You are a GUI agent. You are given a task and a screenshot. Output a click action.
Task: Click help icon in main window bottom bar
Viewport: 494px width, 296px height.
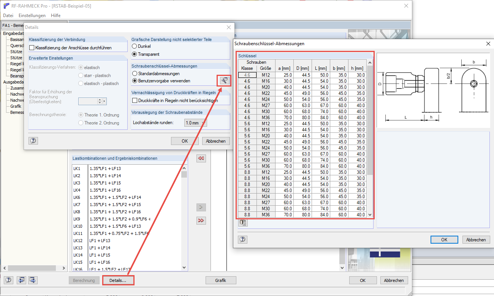[x=8, y=280]
